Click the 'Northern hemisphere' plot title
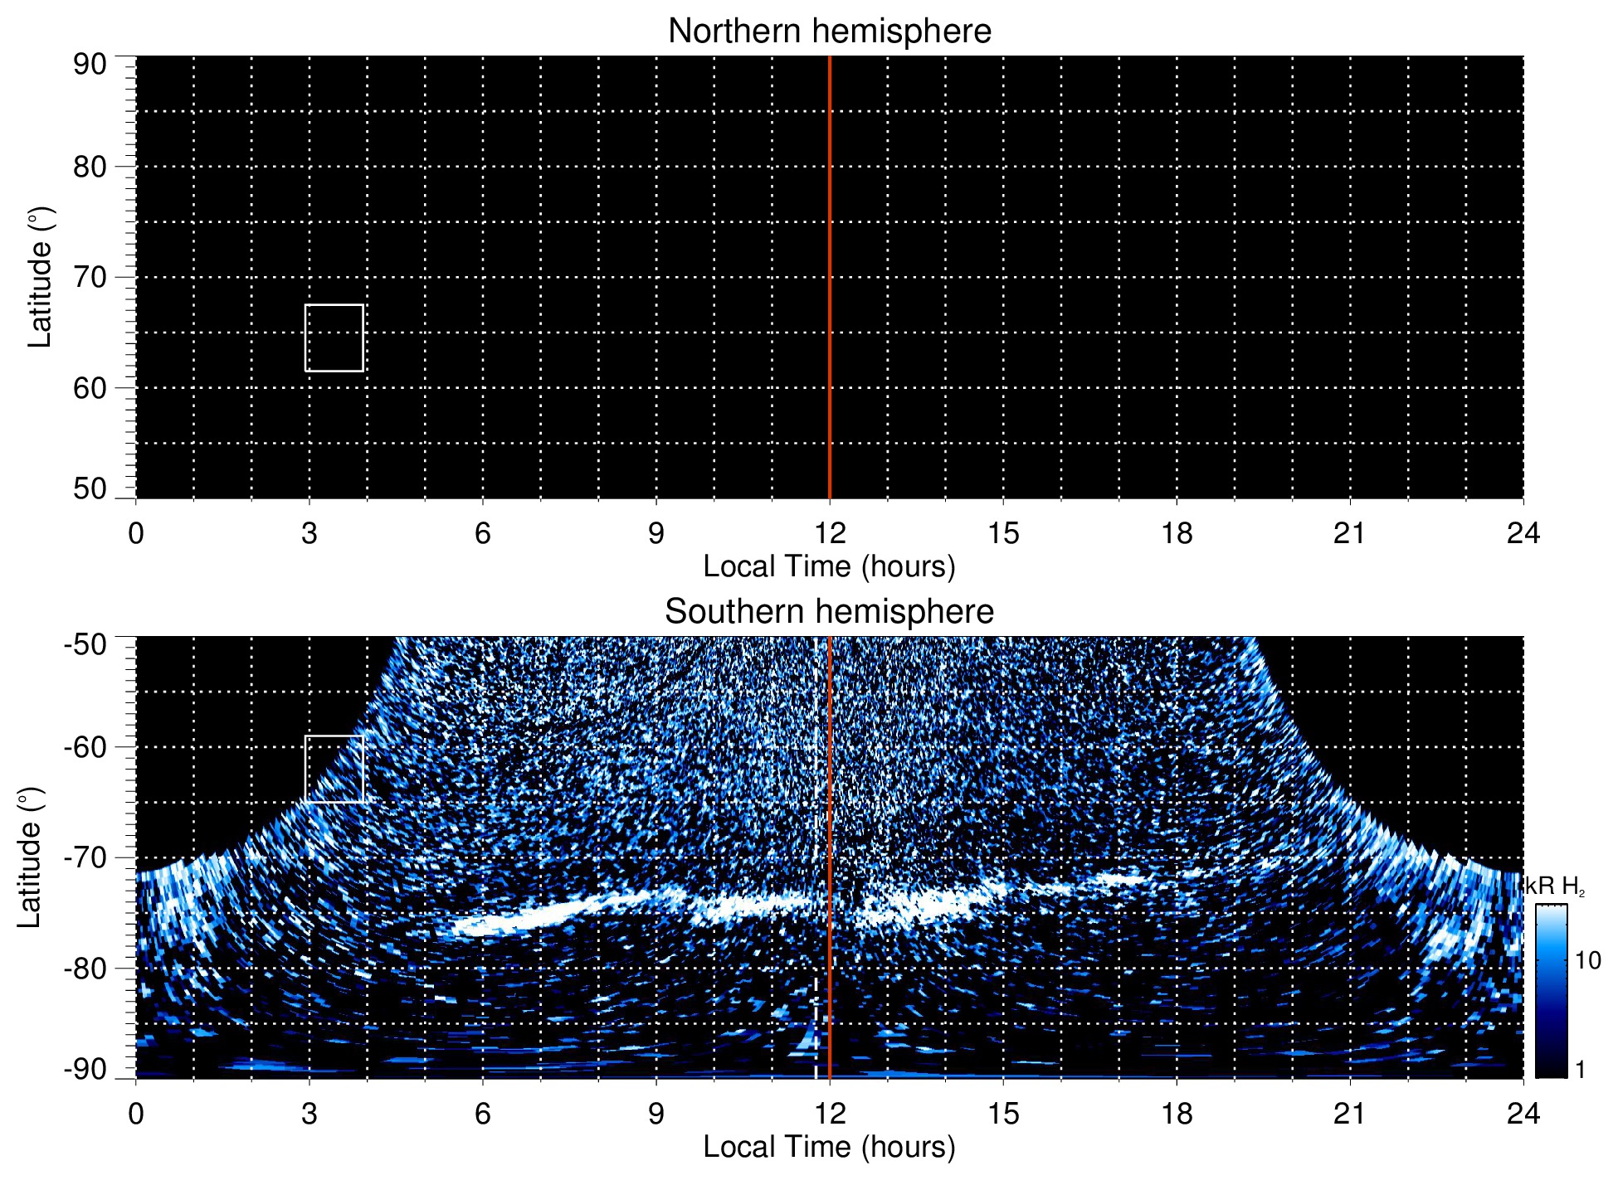 pos(829,32)
